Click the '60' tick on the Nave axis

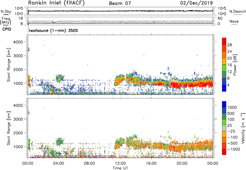(220, 18)
